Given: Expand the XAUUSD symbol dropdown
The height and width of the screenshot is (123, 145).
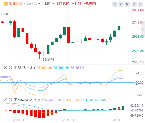Looking at the screenshot, I should click(x=39, y=4).
